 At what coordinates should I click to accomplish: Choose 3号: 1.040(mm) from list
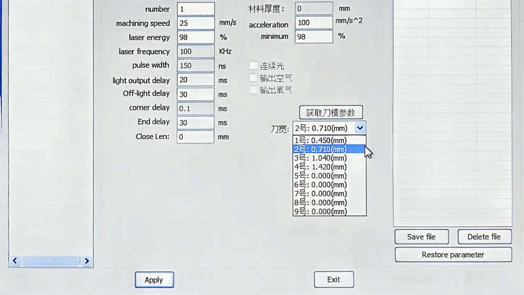click(x=329, y=158)
